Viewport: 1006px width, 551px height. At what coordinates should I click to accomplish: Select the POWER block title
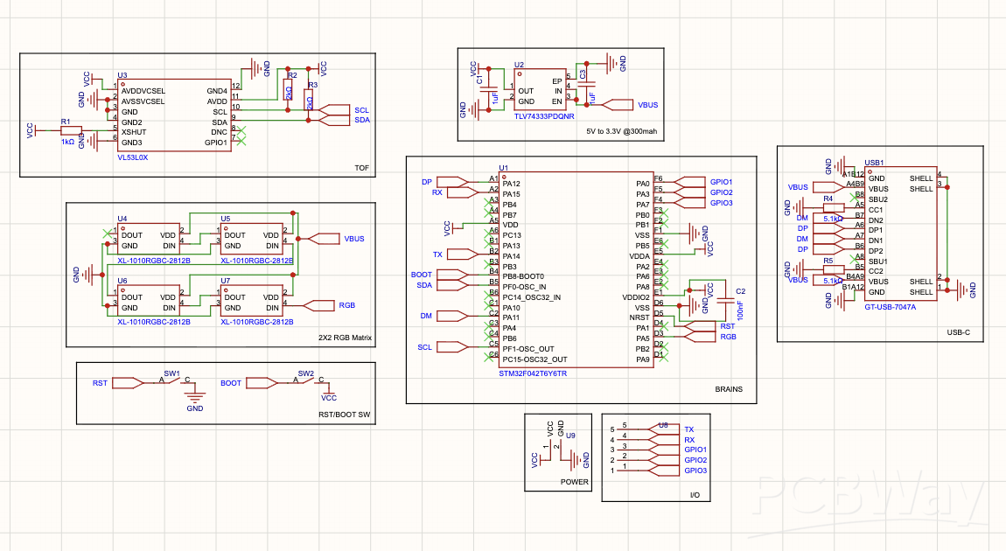[x=574, y=482]
